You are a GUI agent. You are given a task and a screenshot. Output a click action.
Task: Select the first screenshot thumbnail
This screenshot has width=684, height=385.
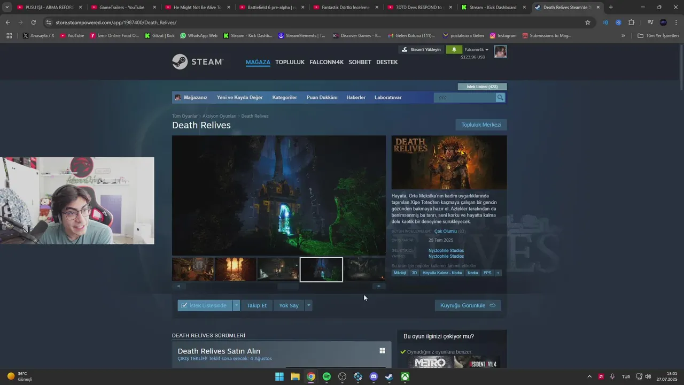pos(193,269)
